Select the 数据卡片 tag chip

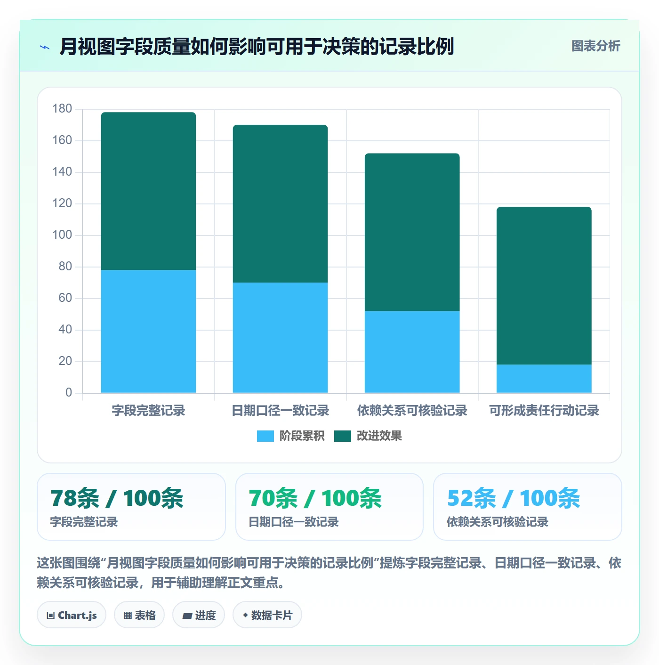point(267,615)
